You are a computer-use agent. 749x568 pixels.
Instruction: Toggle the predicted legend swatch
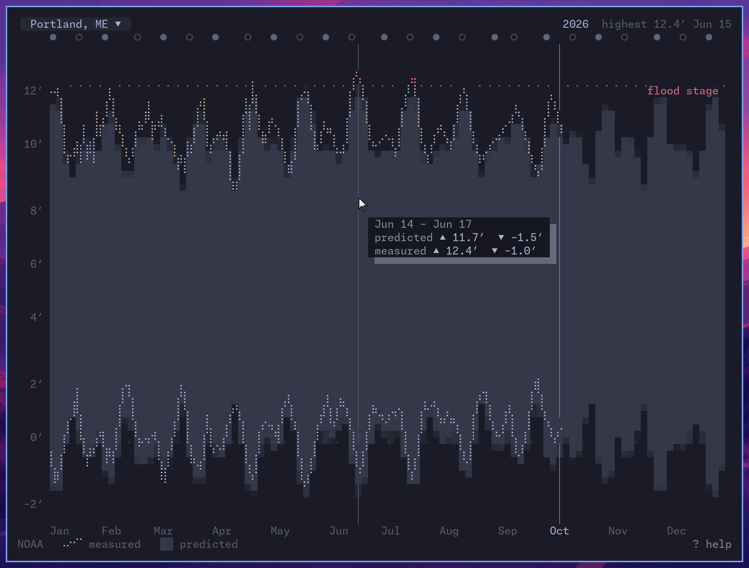(166, 544)
